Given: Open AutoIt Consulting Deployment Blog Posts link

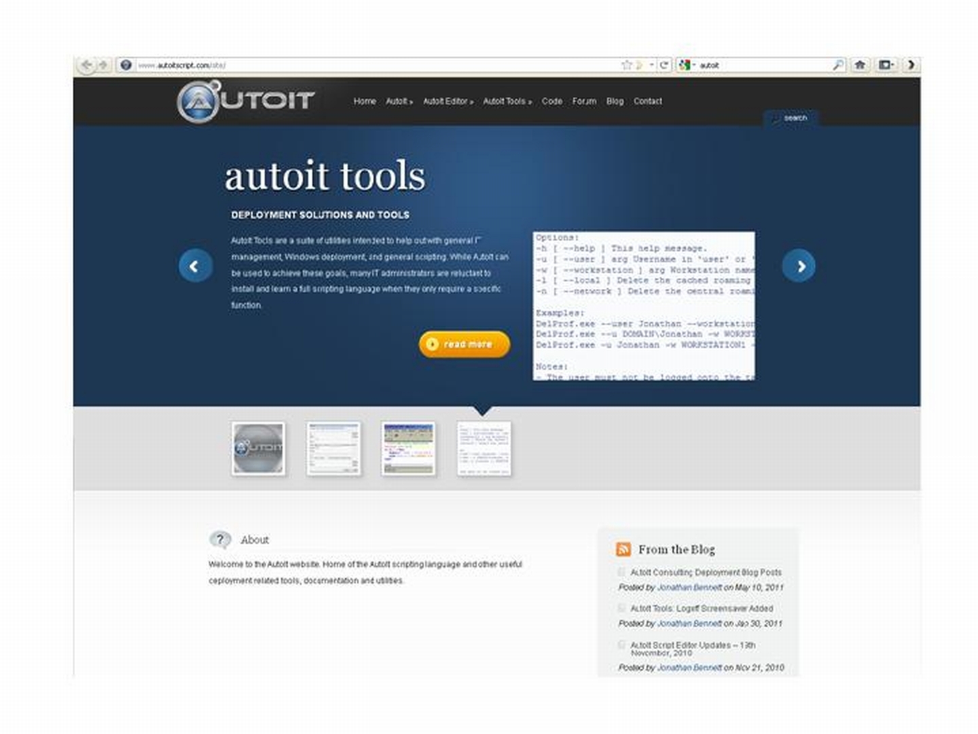Looking at the screenshot, I should tap(706, 572).
